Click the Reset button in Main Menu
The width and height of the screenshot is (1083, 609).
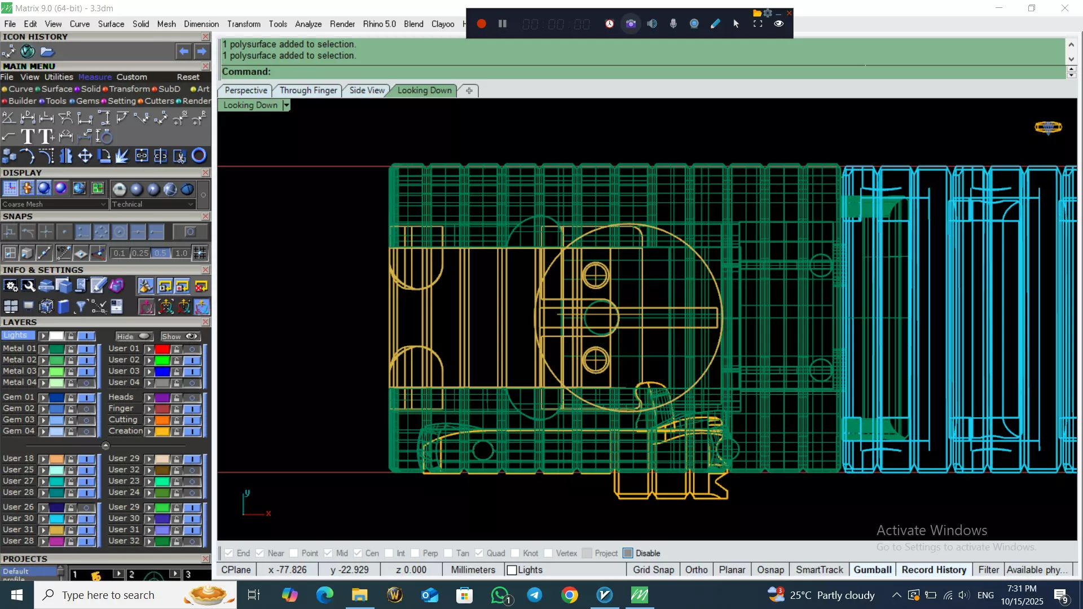188,77
